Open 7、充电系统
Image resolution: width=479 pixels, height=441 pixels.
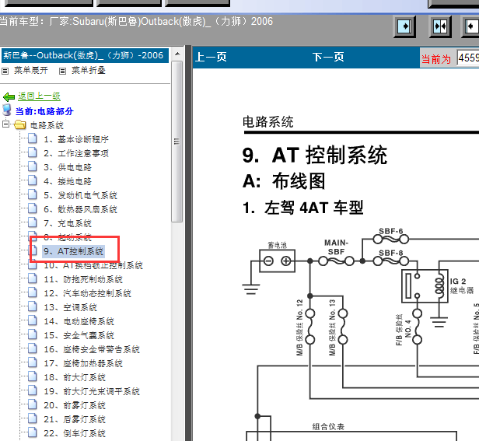pyautogui.click(x=68, y=223)
